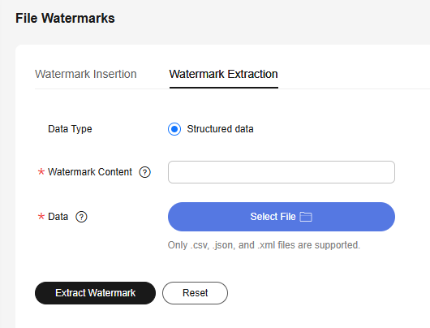Click the Structured data option label
The width and height of the screenshot is (430, 328).
click(220, 129)
